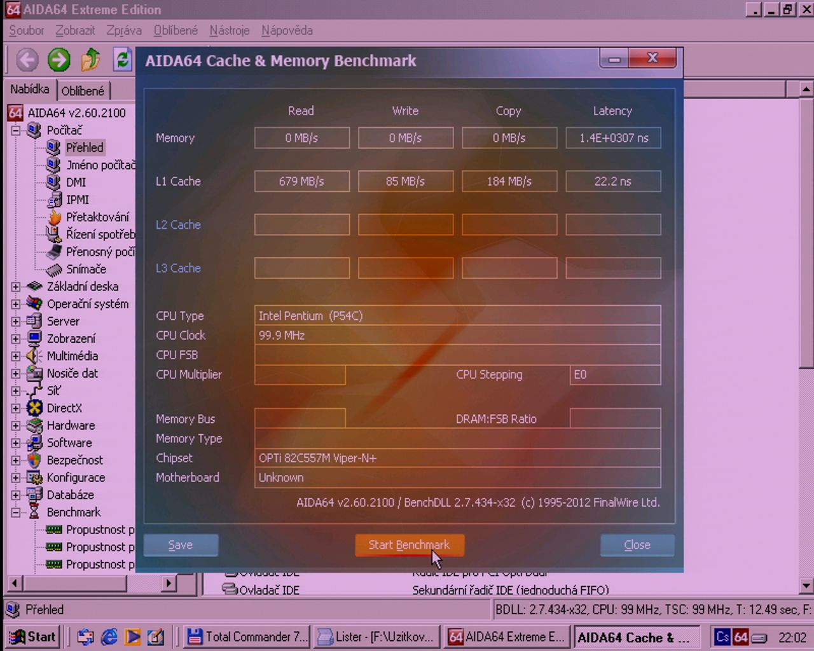Click the Operační systém icon
Image resolution: width=814 pixels, height=651 pixels.
34,304
